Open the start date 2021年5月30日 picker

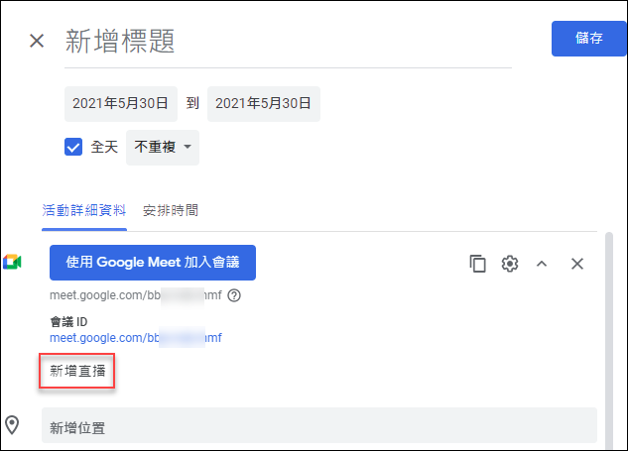[x=121, y=104]
